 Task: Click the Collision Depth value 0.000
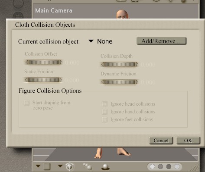pyautogui.click(x=148, y=65)
